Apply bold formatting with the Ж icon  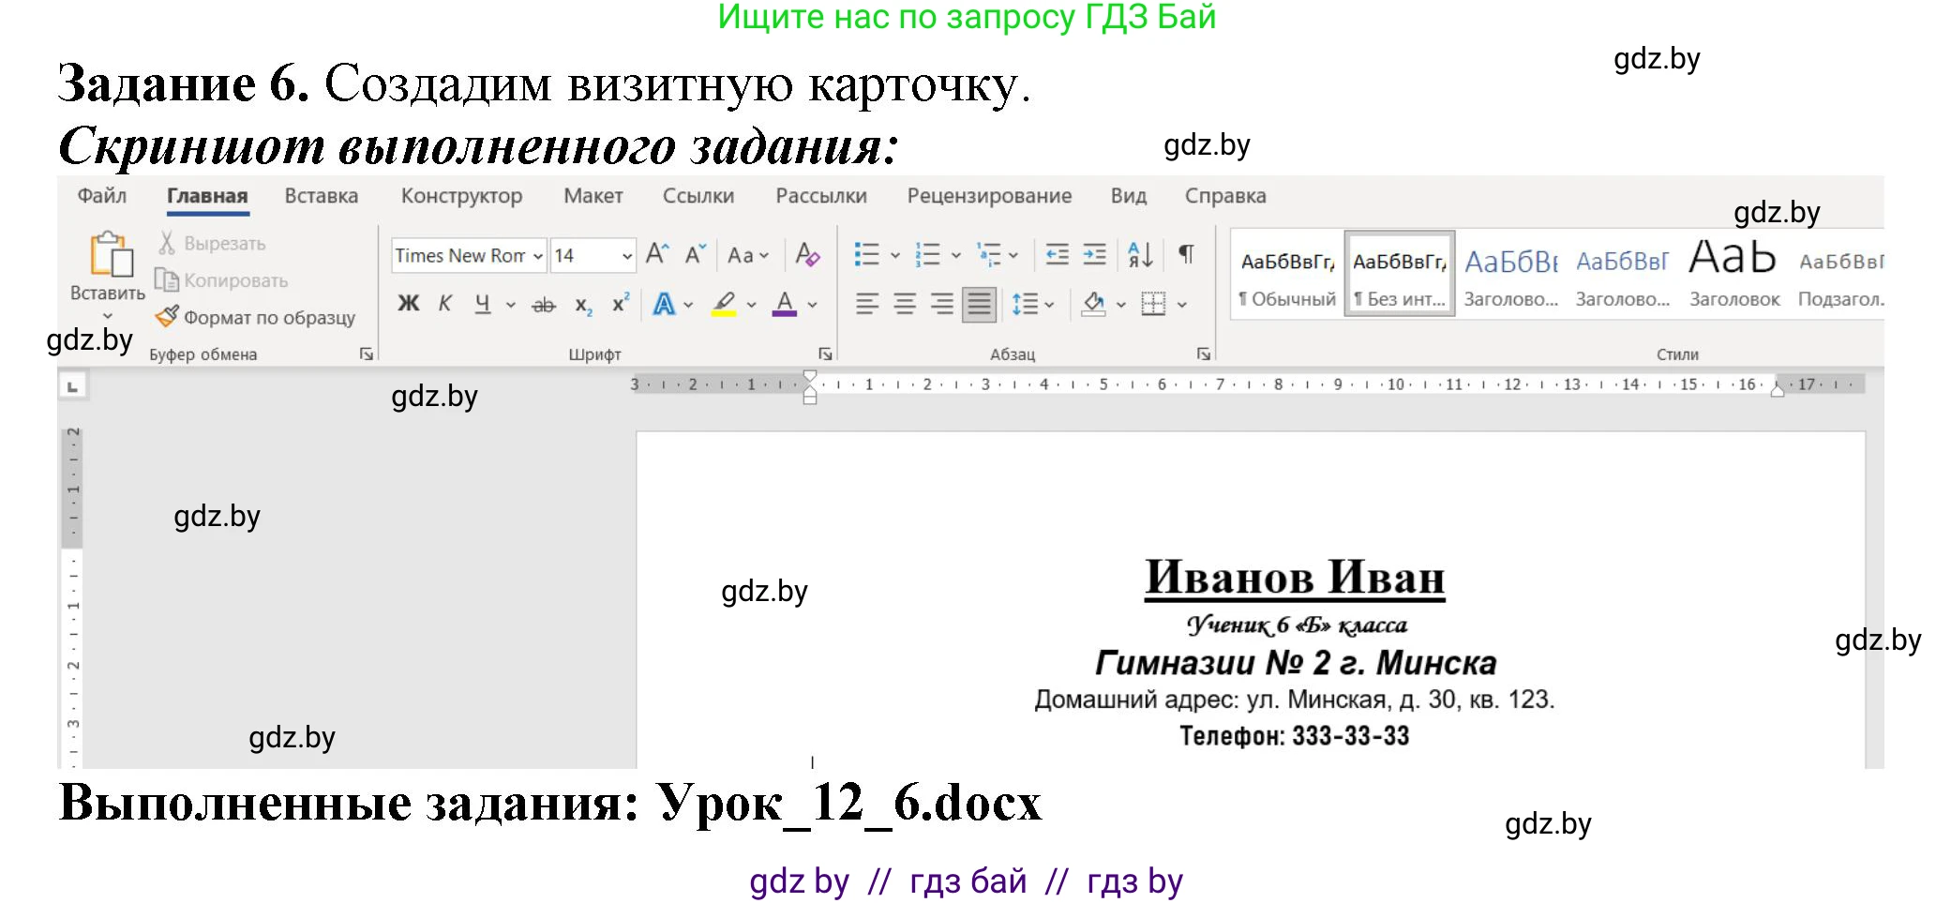(x=408, y=303)
